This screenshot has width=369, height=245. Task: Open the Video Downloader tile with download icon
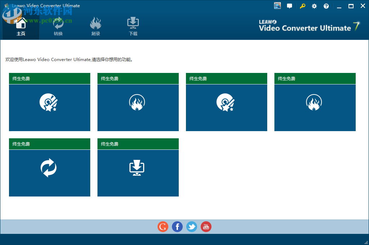click(138, 172)
